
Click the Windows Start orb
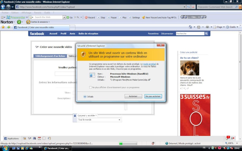point(5,148)
